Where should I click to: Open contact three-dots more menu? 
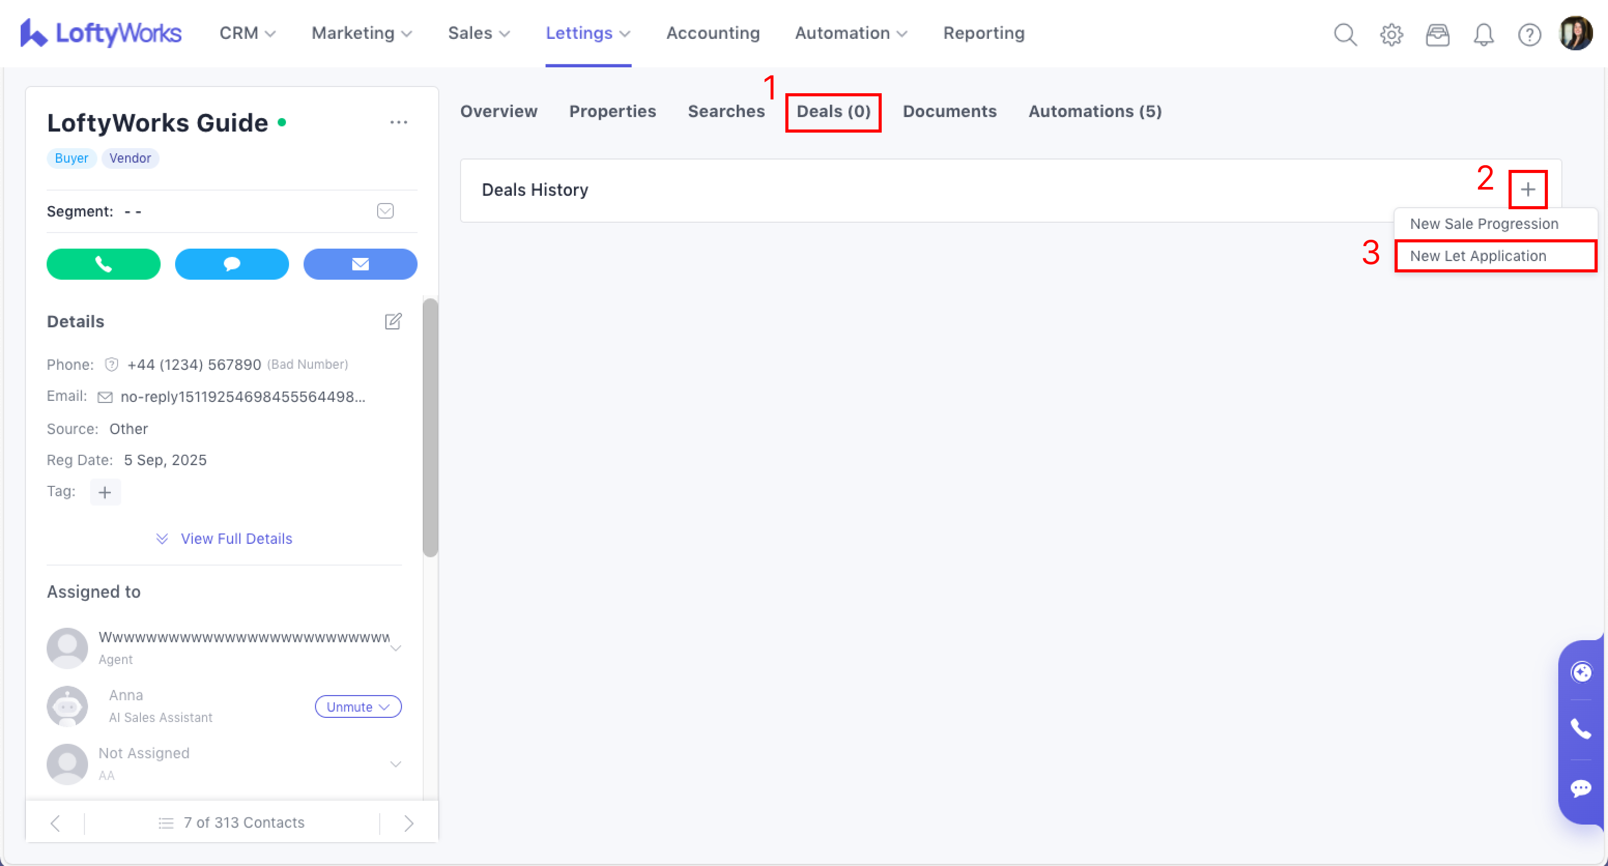pos(398,122)
